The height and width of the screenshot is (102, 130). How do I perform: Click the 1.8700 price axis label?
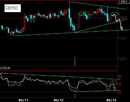[x=122, y=59]
